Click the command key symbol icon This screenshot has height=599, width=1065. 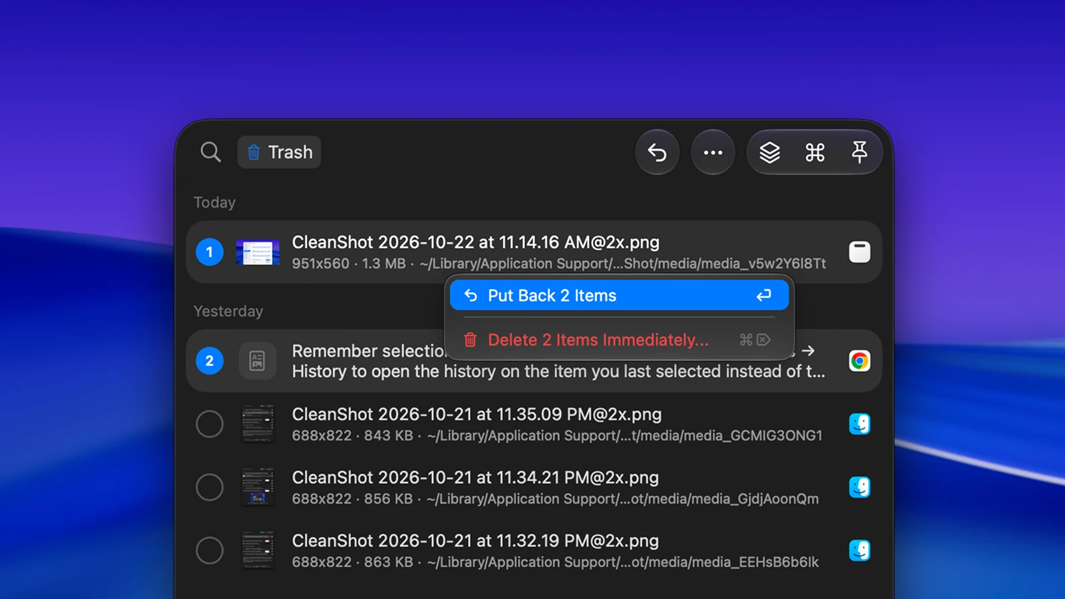(815, 152)
